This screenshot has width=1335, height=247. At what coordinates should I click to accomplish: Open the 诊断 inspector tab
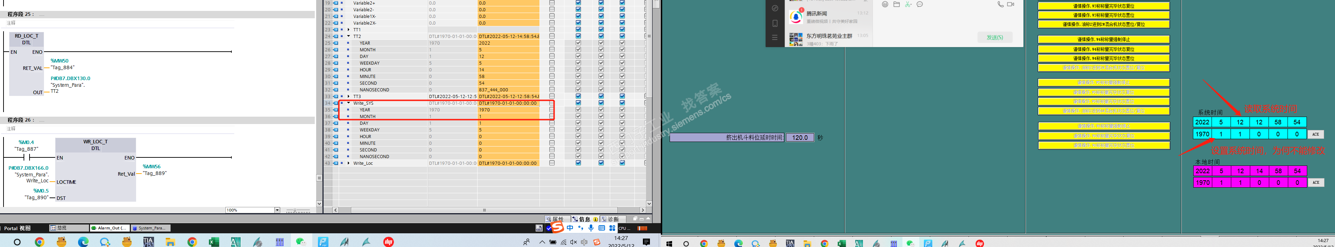pos(613,219)
